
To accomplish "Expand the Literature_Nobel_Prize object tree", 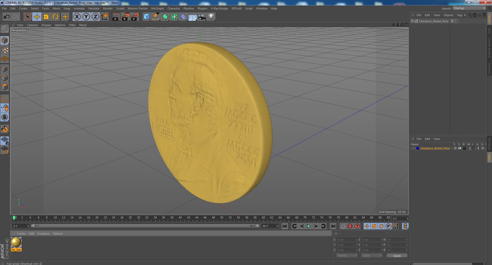I will click(x=412, y=21).
